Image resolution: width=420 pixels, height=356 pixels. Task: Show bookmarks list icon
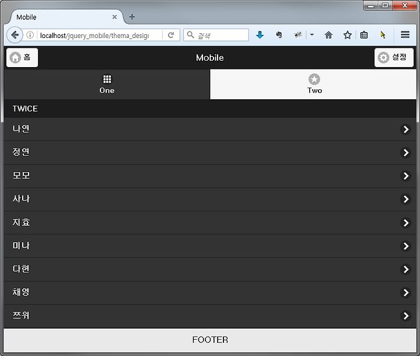coord(364,35)
